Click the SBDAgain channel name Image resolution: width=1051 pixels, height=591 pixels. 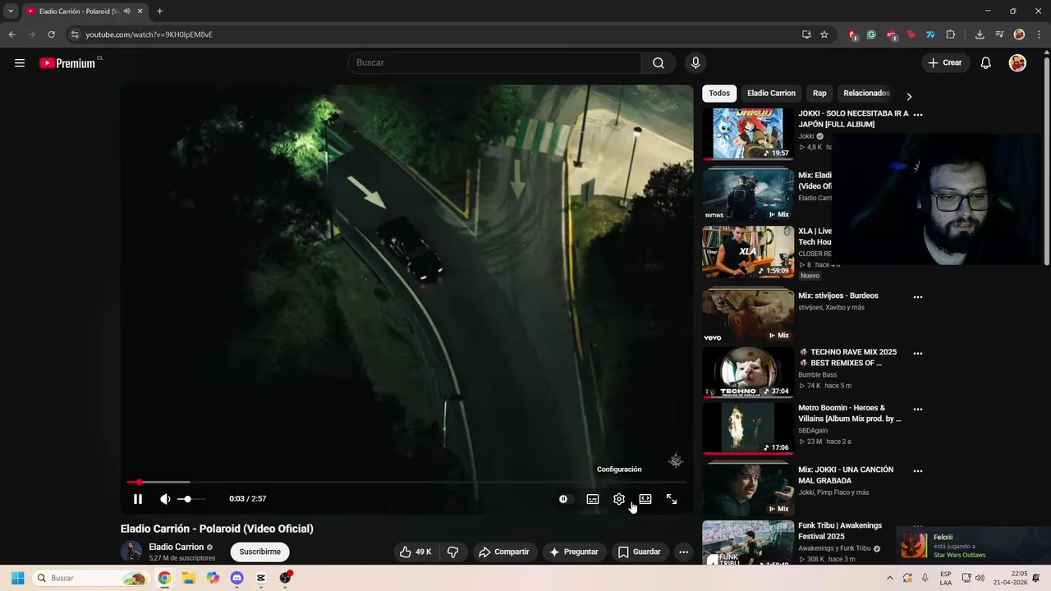point(813,430)
